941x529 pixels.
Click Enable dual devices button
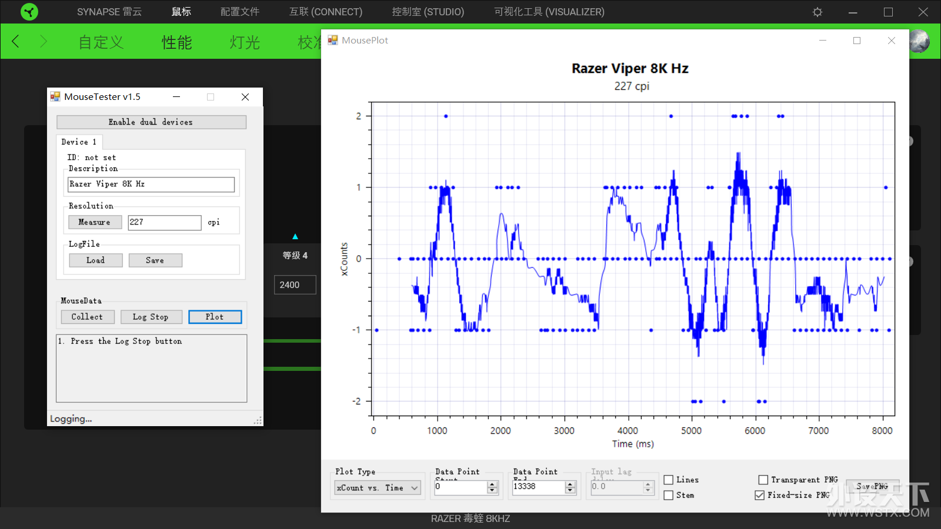[151, 122]
